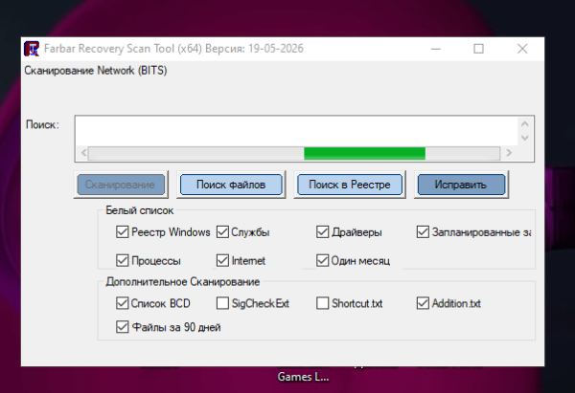Toggle the Internet whitelist checkbox
575x393 pixels.
click(x=222, y=260)
